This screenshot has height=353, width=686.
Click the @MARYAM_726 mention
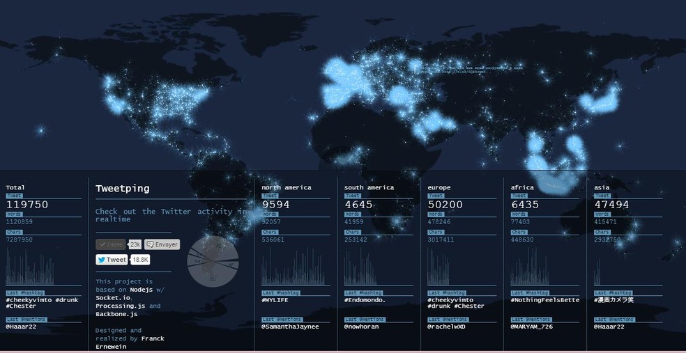pyautogui.click(x=531, y=327)
